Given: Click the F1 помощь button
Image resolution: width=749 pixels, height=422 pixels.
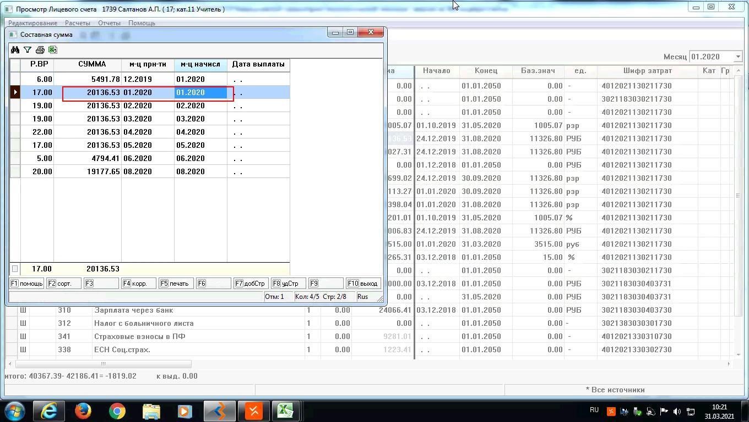Looking at the screenshot, I should tap(26, 284).
